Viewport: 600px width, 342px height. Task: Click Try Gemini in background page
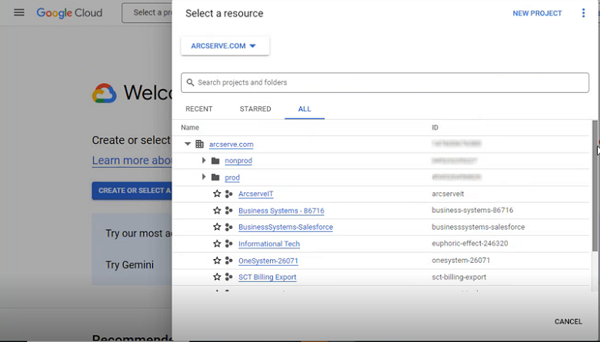(x=130, y=265)
